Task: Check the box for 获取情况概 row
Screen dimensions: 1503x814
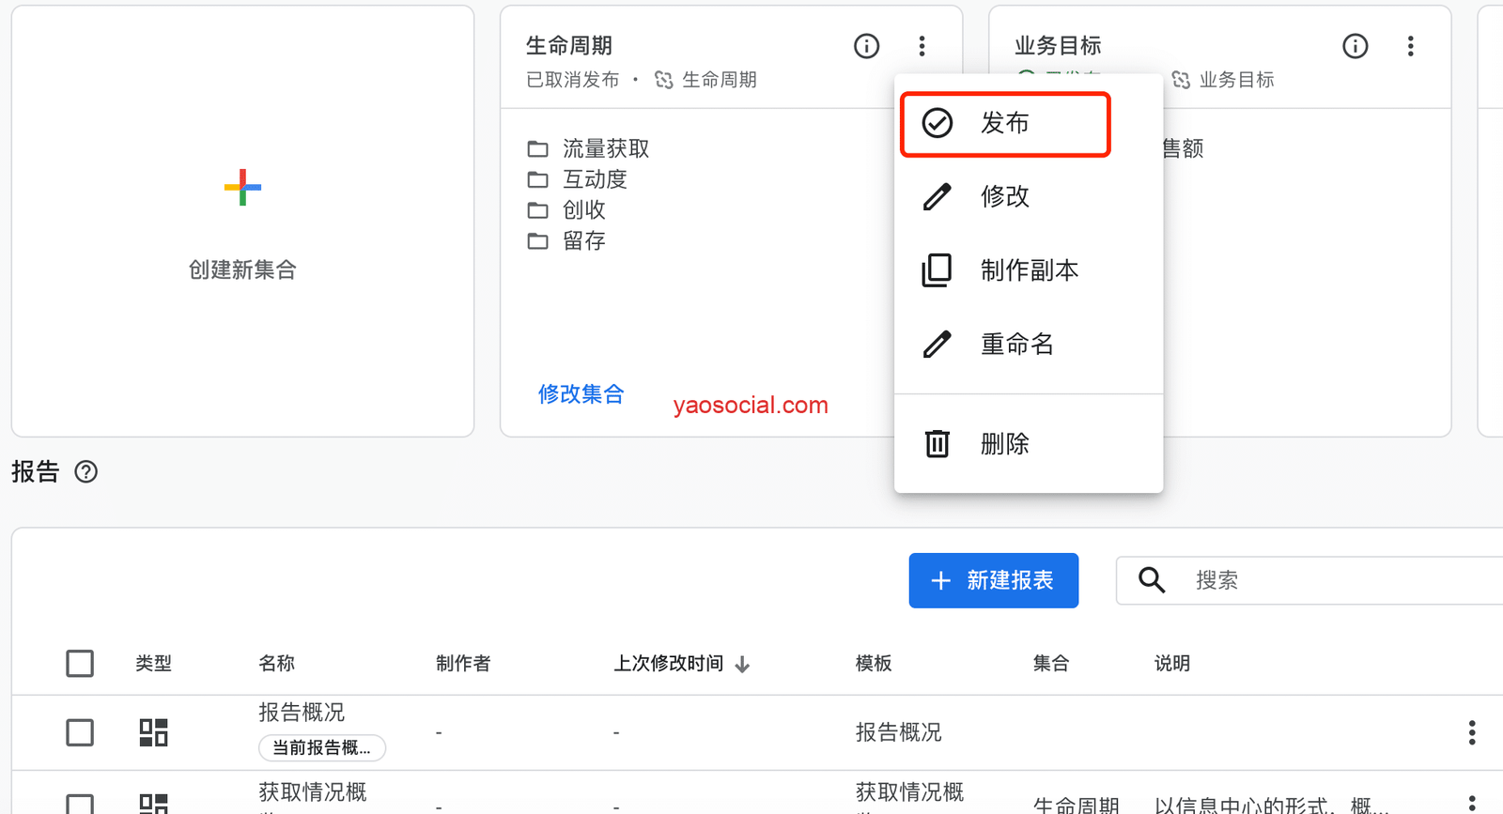Action: (x=80, y=804)
